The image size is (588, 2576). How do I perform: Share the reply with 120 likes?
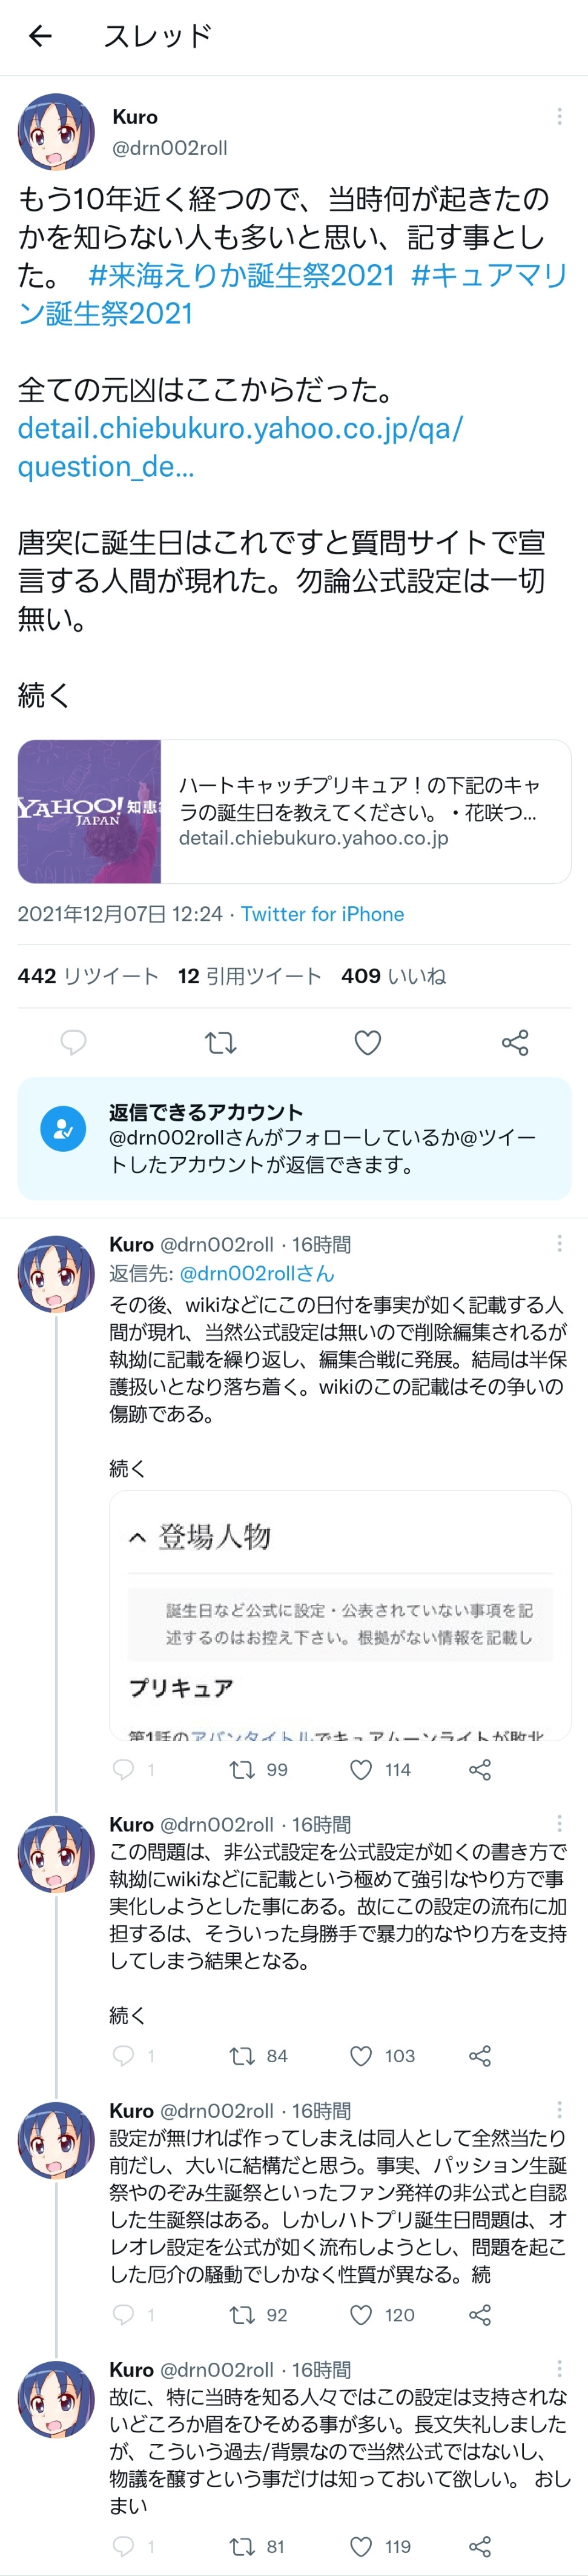coord(480,2314)
